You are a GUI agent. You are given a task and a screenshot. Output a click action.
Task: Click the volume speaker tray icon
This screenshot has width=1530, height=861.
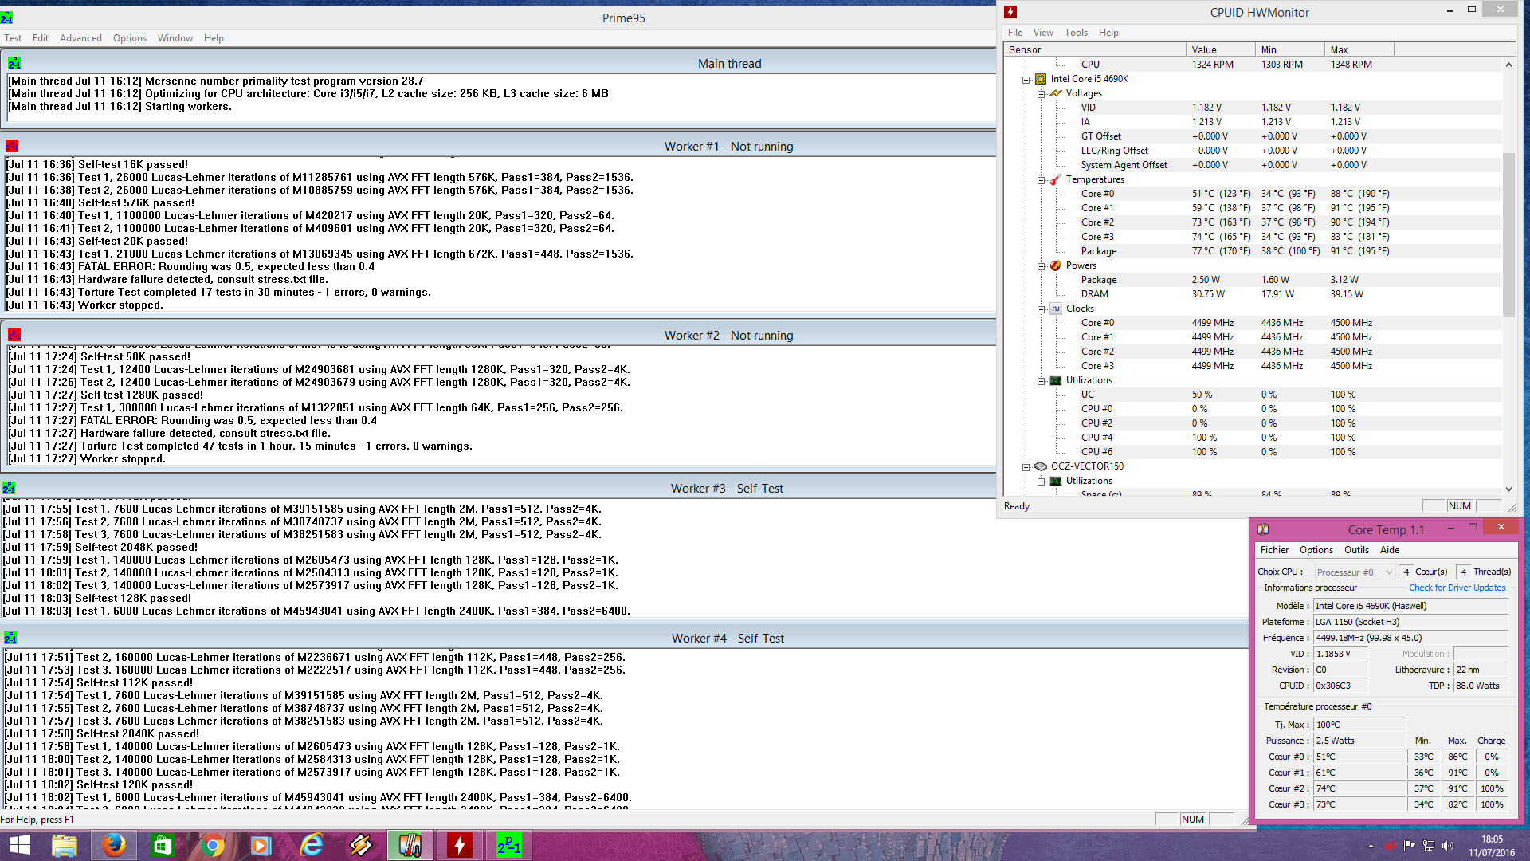(1448, 846)
